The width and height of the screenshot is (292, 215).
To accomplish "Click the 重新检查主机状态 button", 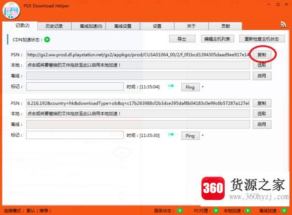I will coord(262,39).
